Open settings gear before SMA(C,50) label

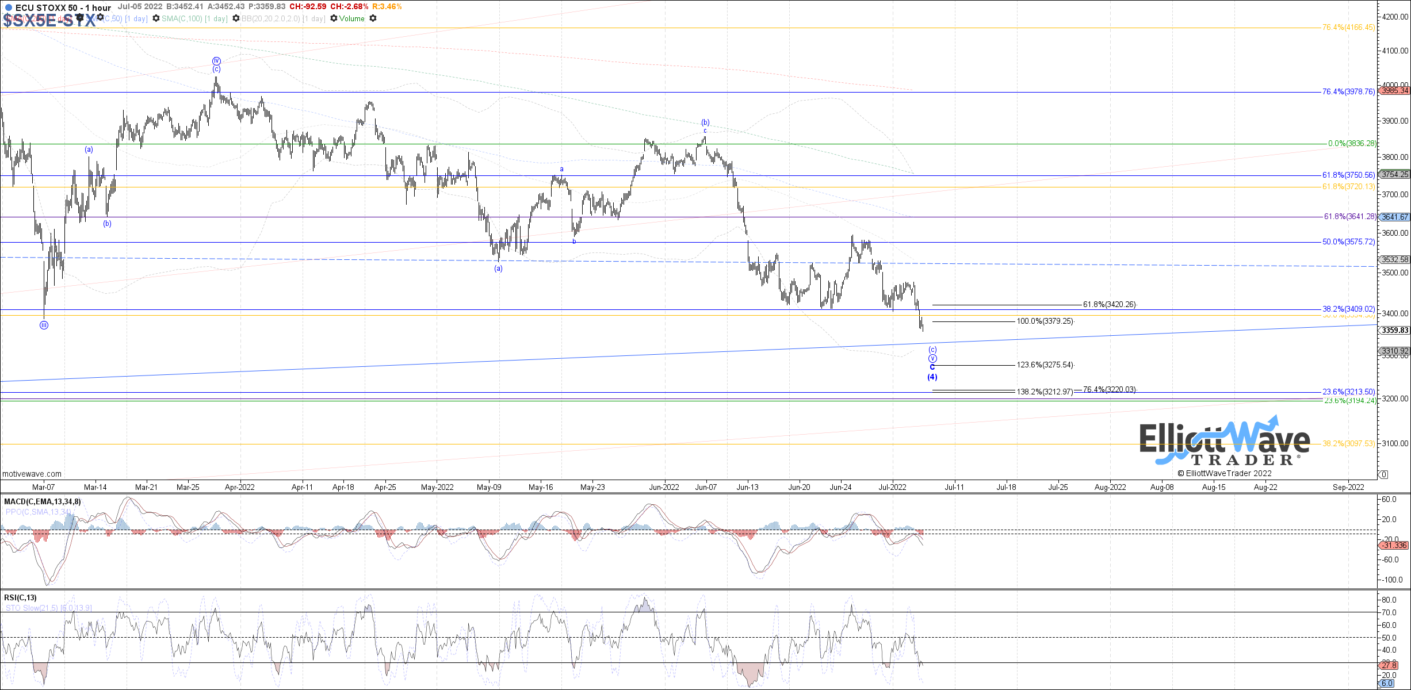[100, 17]
